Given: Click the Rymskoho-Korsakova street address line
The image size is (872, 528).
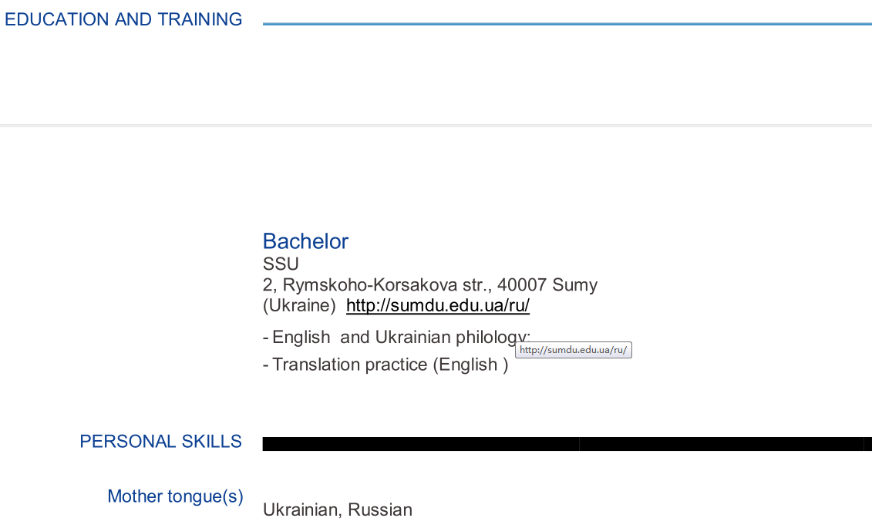Looking at the screenshot, I should click(429, 284).
